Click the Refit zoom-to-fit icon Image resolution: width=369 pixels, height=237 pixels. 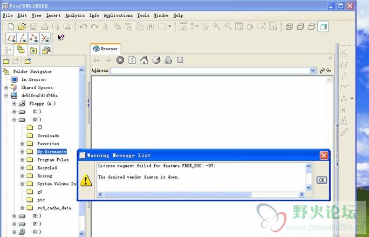point(239,26)
